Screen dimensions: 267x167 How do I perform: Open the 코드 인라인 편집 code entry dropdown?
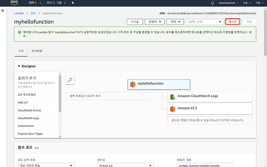pyautogui.click(x=46, y=165)
